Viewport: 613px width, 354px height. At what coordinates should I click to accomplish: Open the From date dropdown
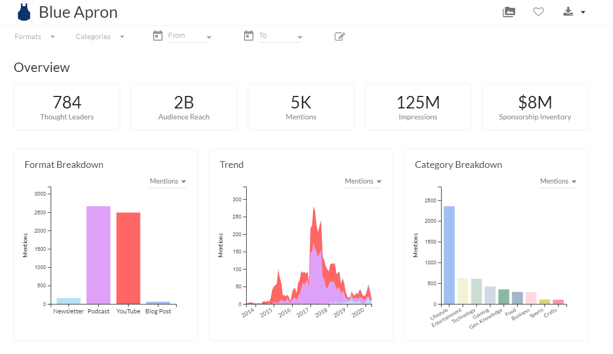pos(190,36)
